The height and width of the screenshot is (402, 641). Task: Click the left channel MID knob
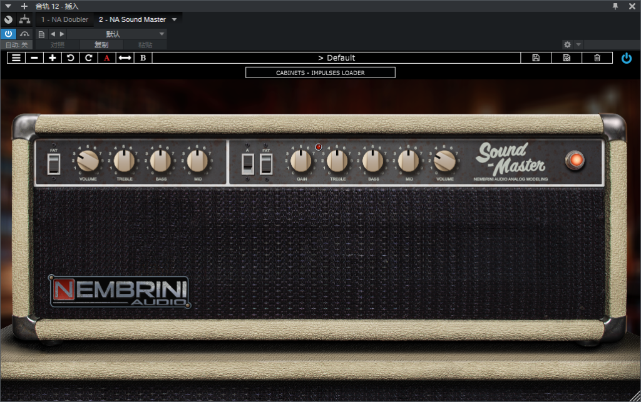point(197,161)
